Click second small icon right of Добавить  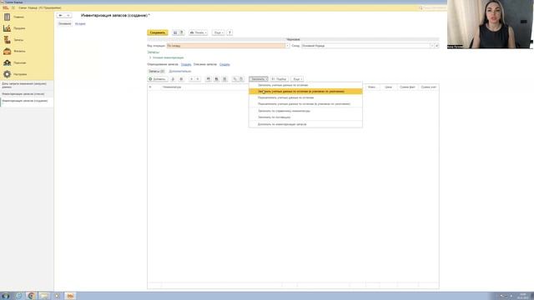181,79
